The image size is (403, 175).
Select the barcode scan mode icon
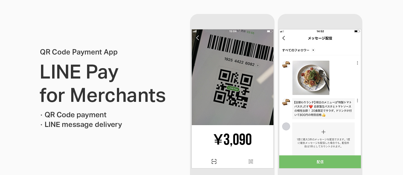coord(214,161)
